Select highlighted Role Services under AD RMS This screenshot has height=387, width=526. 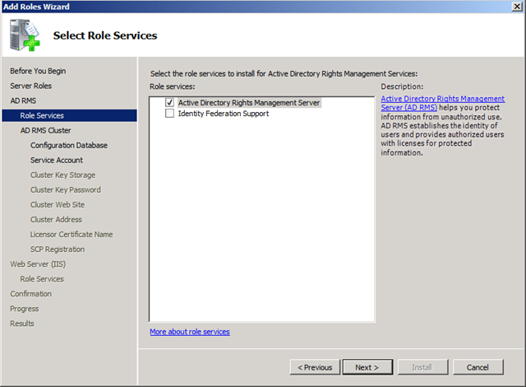[x=69, y=115]
